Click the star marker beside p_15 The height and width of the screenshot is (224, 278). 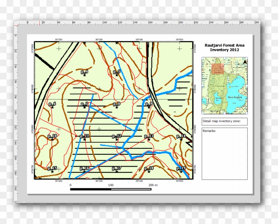point(52,172)
